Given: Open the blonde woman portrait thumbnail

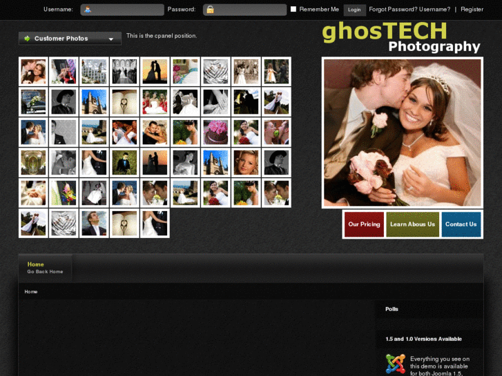Looking at the screenshot, I should [x=246, y=163].
